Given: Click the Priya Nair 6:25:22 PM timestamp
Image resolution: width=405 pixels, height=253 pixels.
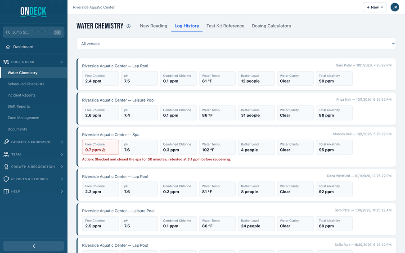Looking at the screenshot, I should pyautogui.click(x=364, y=100).
